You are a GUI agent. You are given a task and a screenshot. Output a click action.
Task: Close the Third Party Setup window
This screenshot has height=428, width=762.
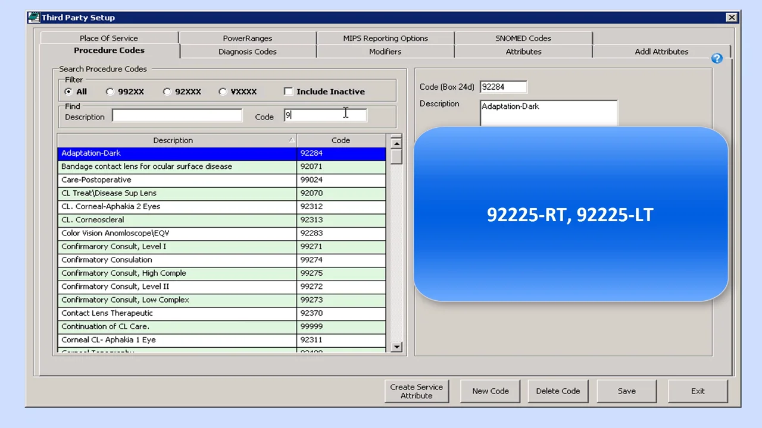point(732,17)
